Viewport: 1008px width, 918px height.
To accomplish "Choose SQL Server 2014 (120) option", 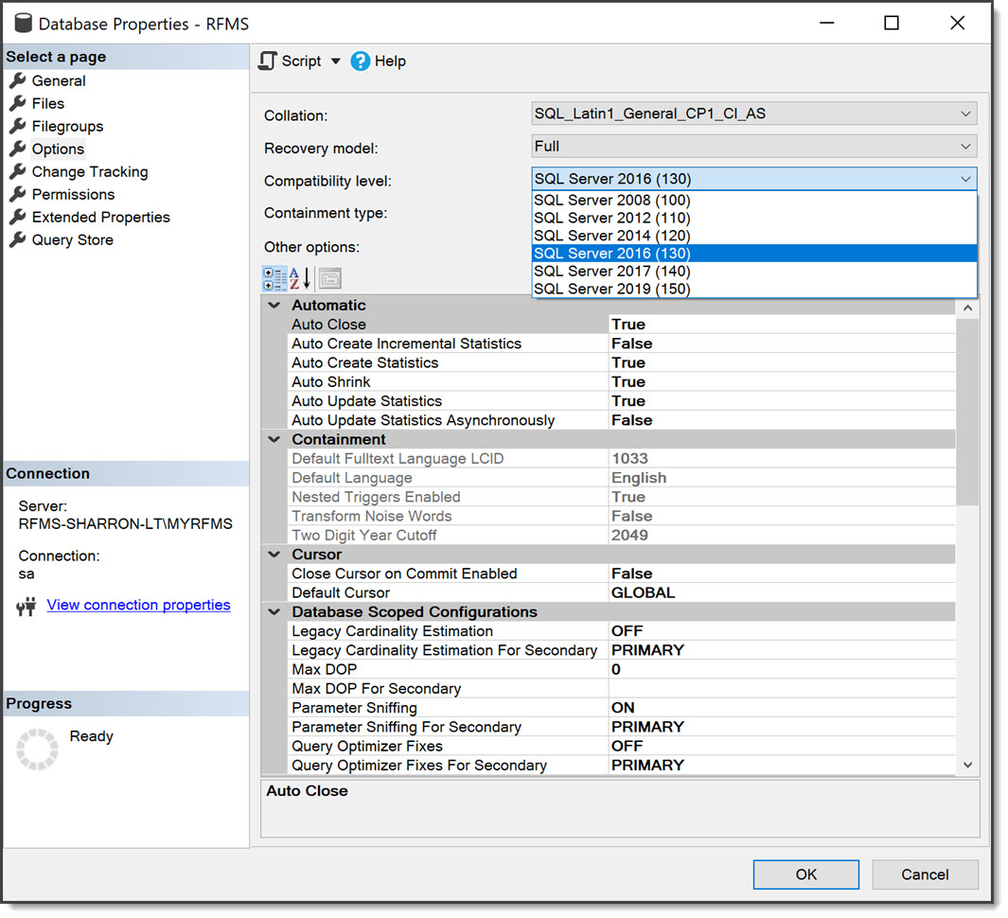I will (x=754, y=236).
